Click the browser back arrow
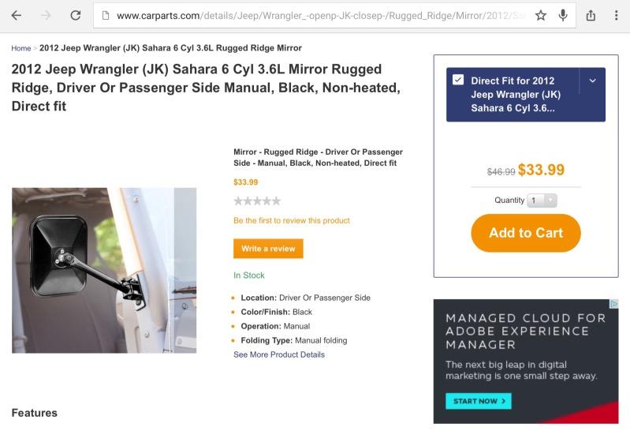Image resolution: width=630 pixels, height=435 pixels. tap(16, 15)
